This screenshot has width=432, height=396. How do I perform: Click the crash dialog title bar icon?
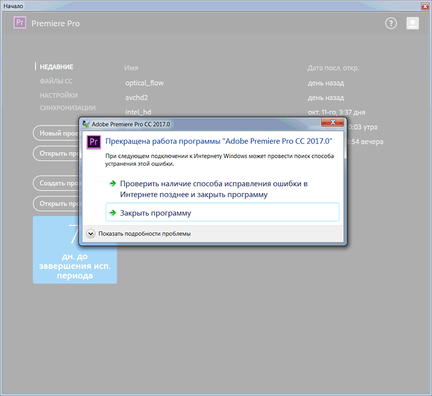pyautogui.click(x=86, y=124)
